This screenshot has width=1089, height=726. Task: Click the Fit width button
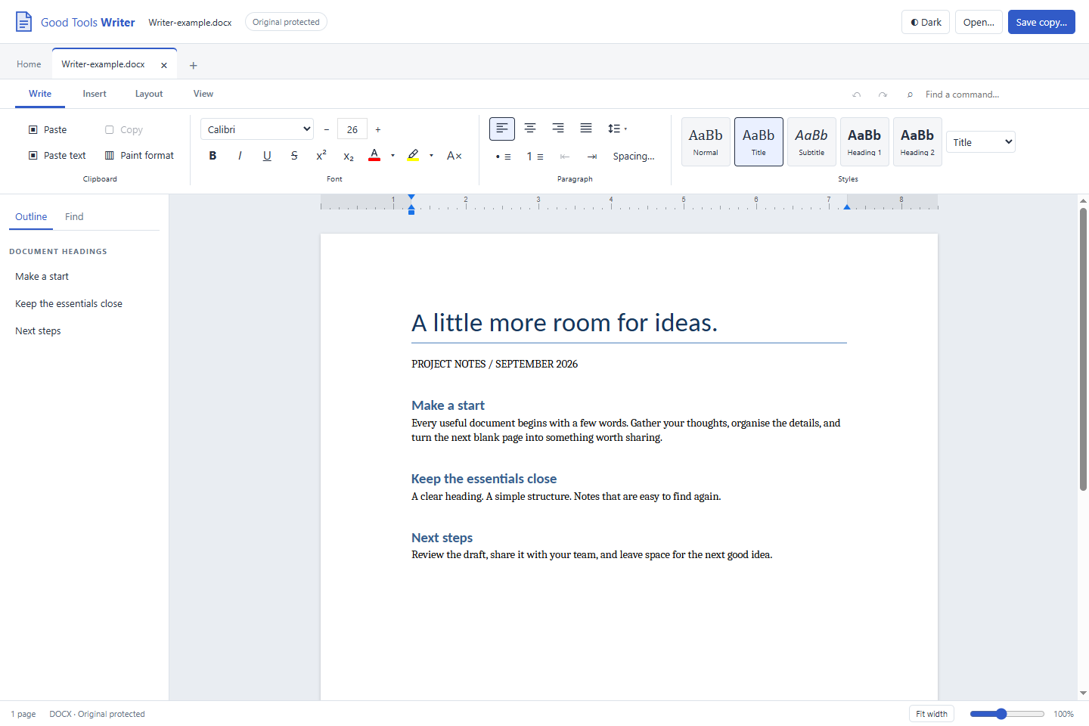click(x=932, y=714)
